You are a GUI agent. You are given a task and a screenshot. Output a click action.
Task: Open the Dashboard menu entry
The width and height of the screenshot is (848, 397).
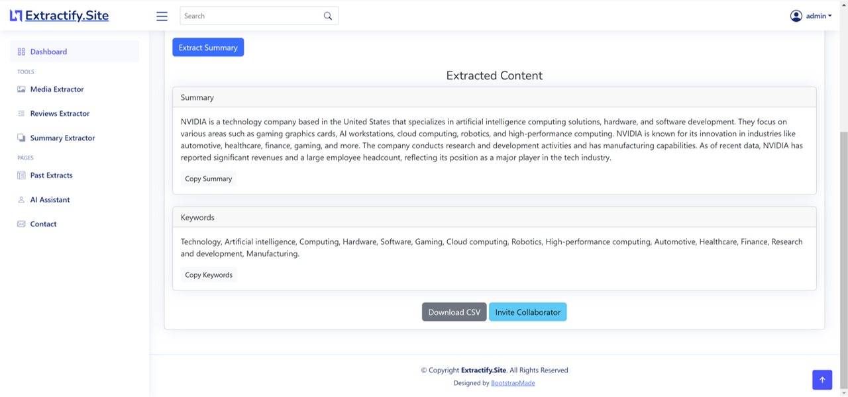48,51
